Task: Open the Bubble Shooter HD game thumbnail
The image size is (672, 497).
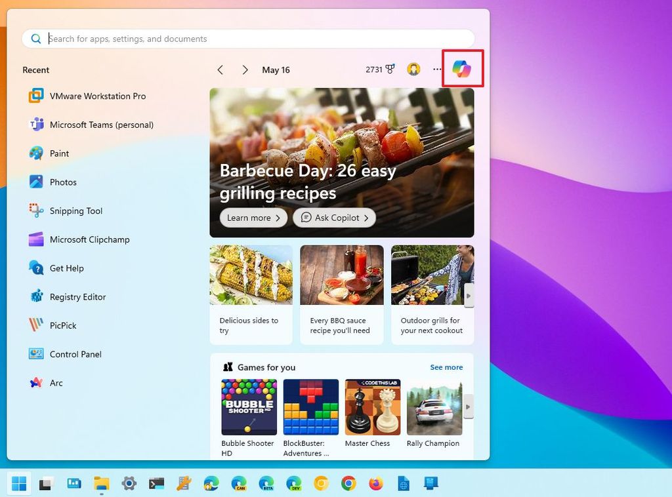Action: 248,407
